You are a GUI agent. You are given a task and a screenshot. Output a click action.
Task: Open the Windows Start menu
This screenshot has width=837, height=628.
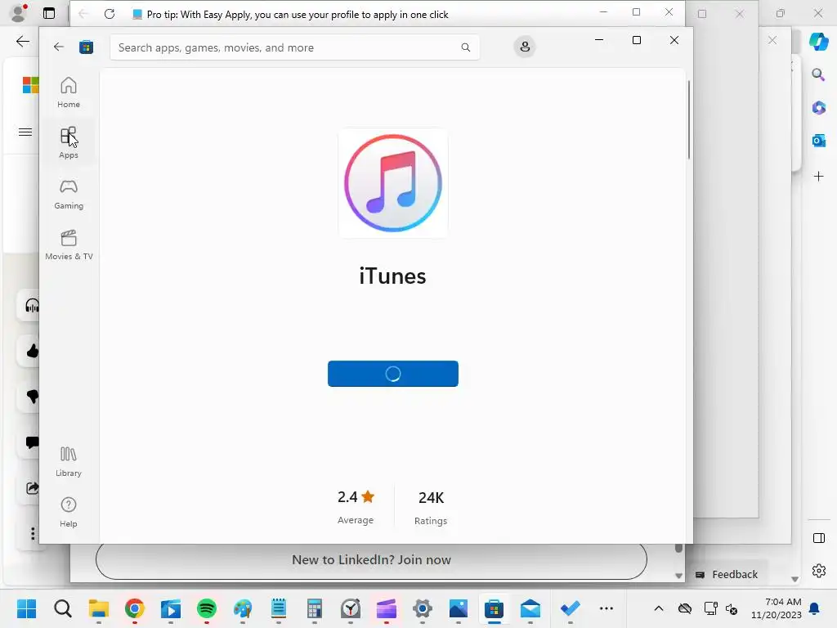point(26,608)
